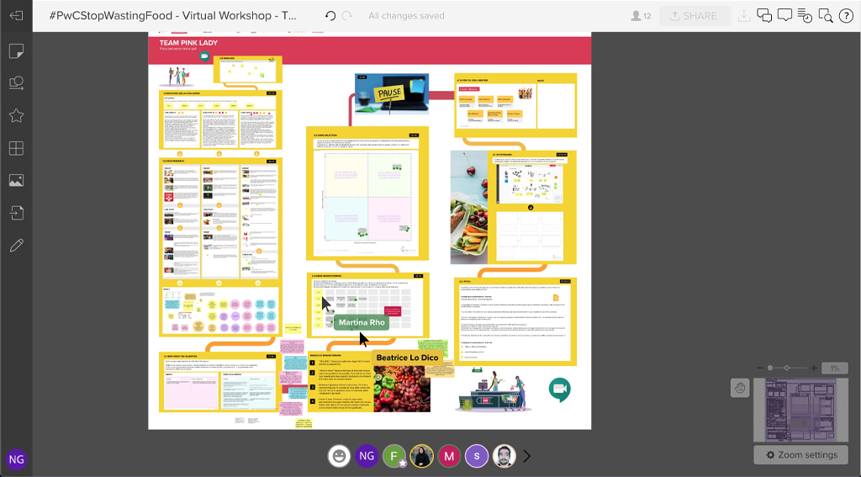This screenshot has width=861, height=477.
Task: Download the mural via the export icon
Action: point(744,15)
